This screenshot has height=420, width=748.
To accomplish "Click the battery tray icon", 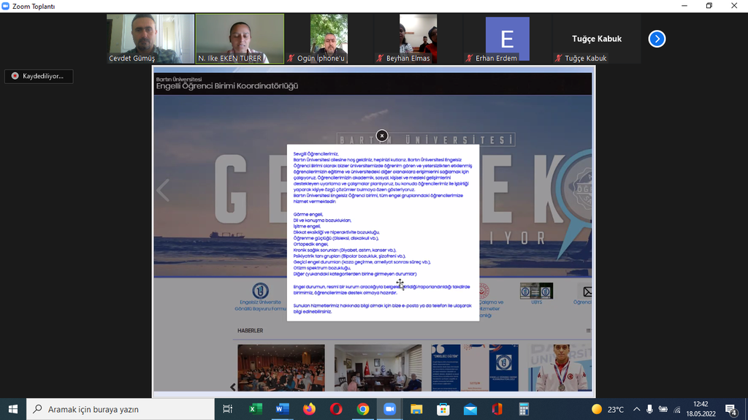I will [663, 409].
